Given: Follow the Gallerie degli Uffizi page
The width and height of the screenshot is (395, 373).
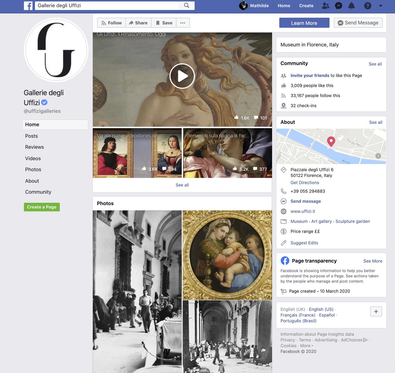Looking at the screenshot, I should (x=111, y=23).
